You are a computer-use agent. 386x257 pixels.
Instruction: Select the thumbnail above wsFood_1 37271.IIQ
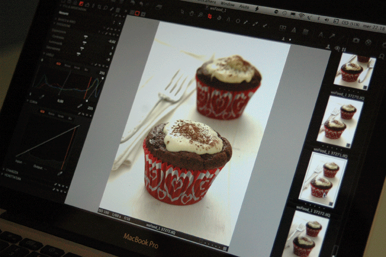(x=339, y=122)
